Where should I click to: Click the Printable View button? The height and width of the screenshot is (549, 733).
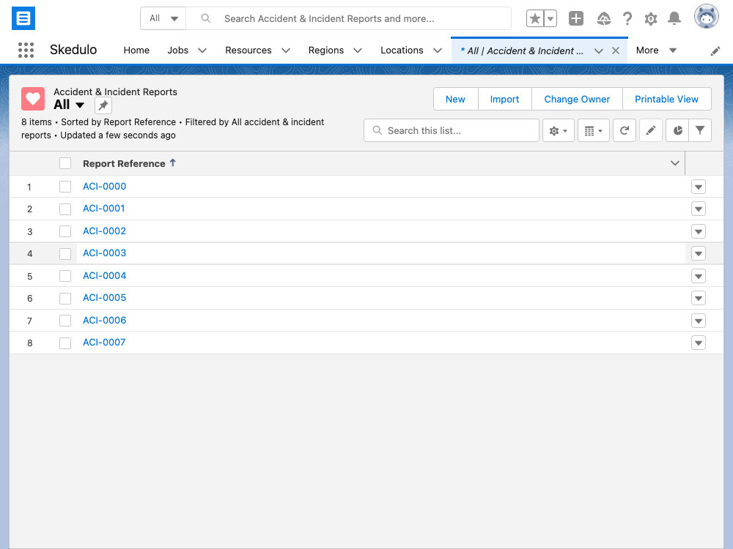[x=666, y=99]
